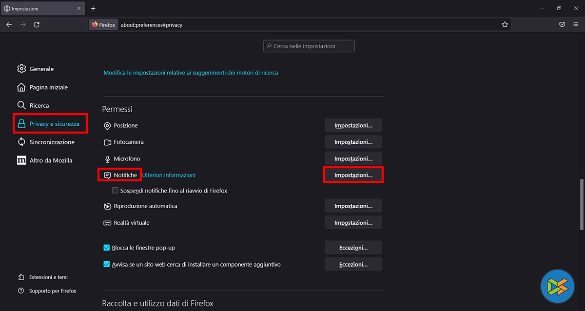Screen dimensions: 585x311
Task: Reload the page with the refresh icon
Action: click(x=37, y=24)
